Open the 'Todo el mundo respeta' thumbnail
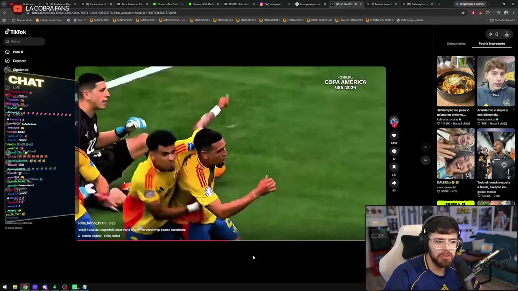This screenshot has height=291, width=518. click(496, 154)
